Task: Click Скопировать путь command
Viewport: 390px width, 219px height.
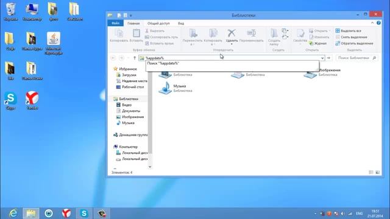Action: [161, 37]
